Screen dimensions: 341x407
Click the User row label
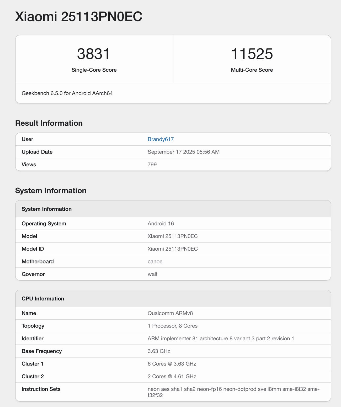pos(27,139)
